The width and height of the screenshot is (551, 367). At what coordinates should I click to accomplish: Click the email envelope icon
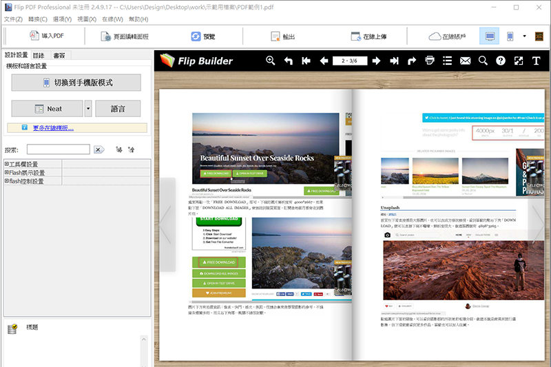point(466,61)
